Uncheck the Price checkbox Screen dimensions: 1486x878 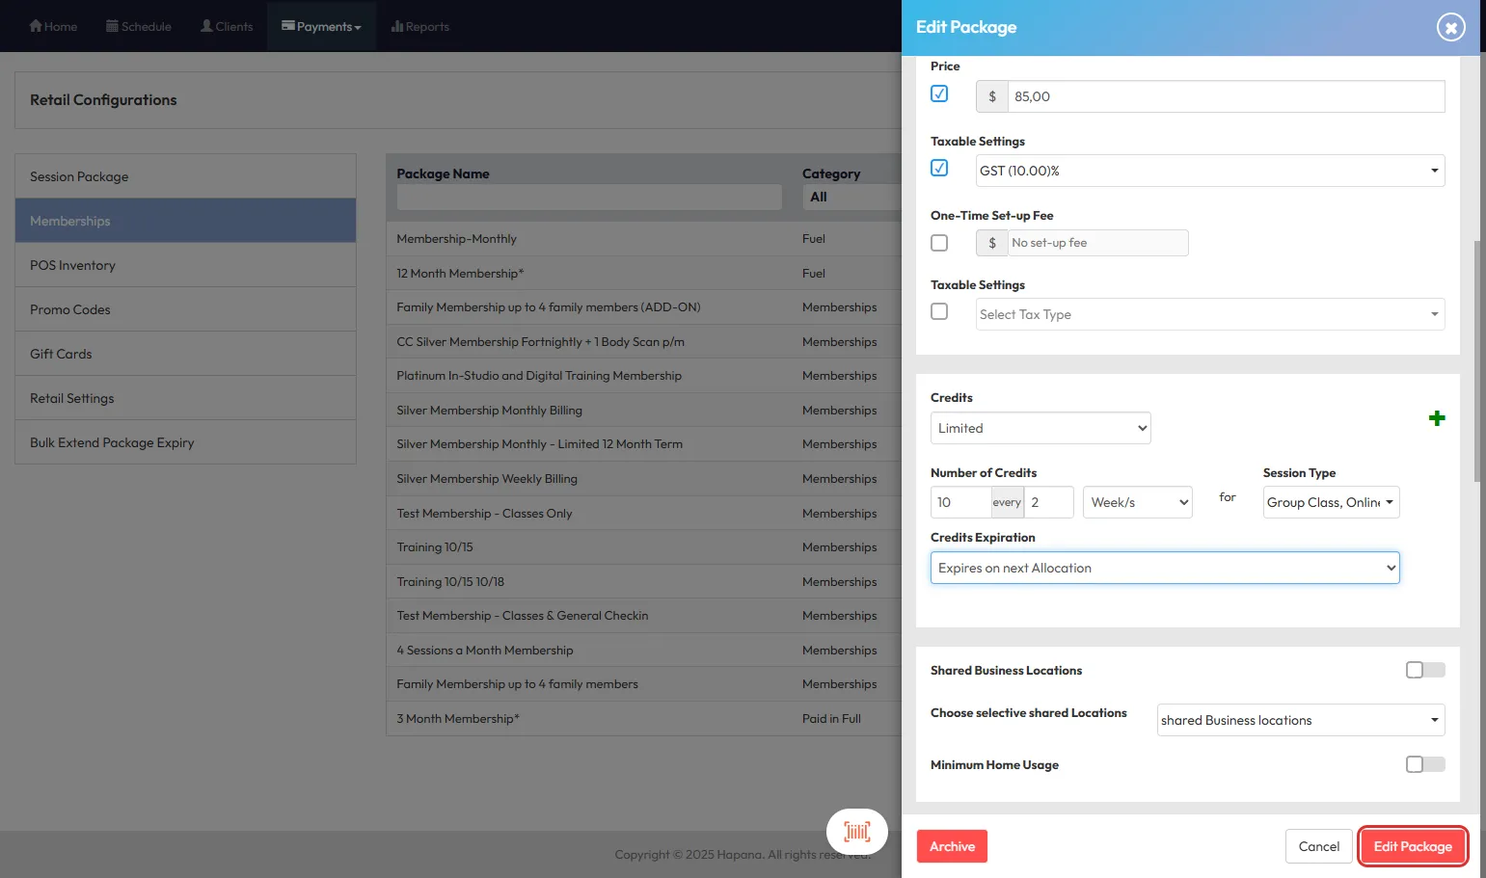[x=939, y=93]
